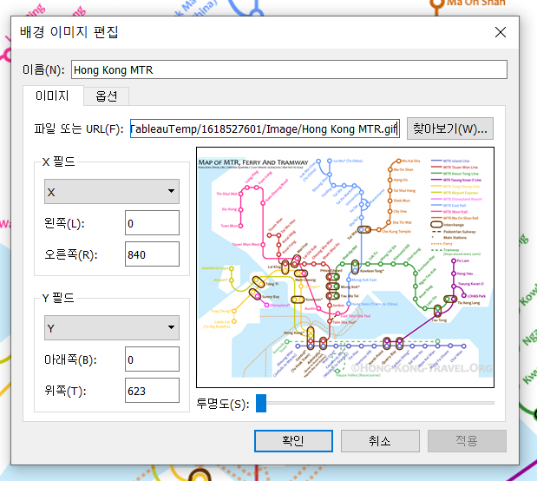Switch to the 이미지 tab
This screenshot has height=481, width=537.
52,96
